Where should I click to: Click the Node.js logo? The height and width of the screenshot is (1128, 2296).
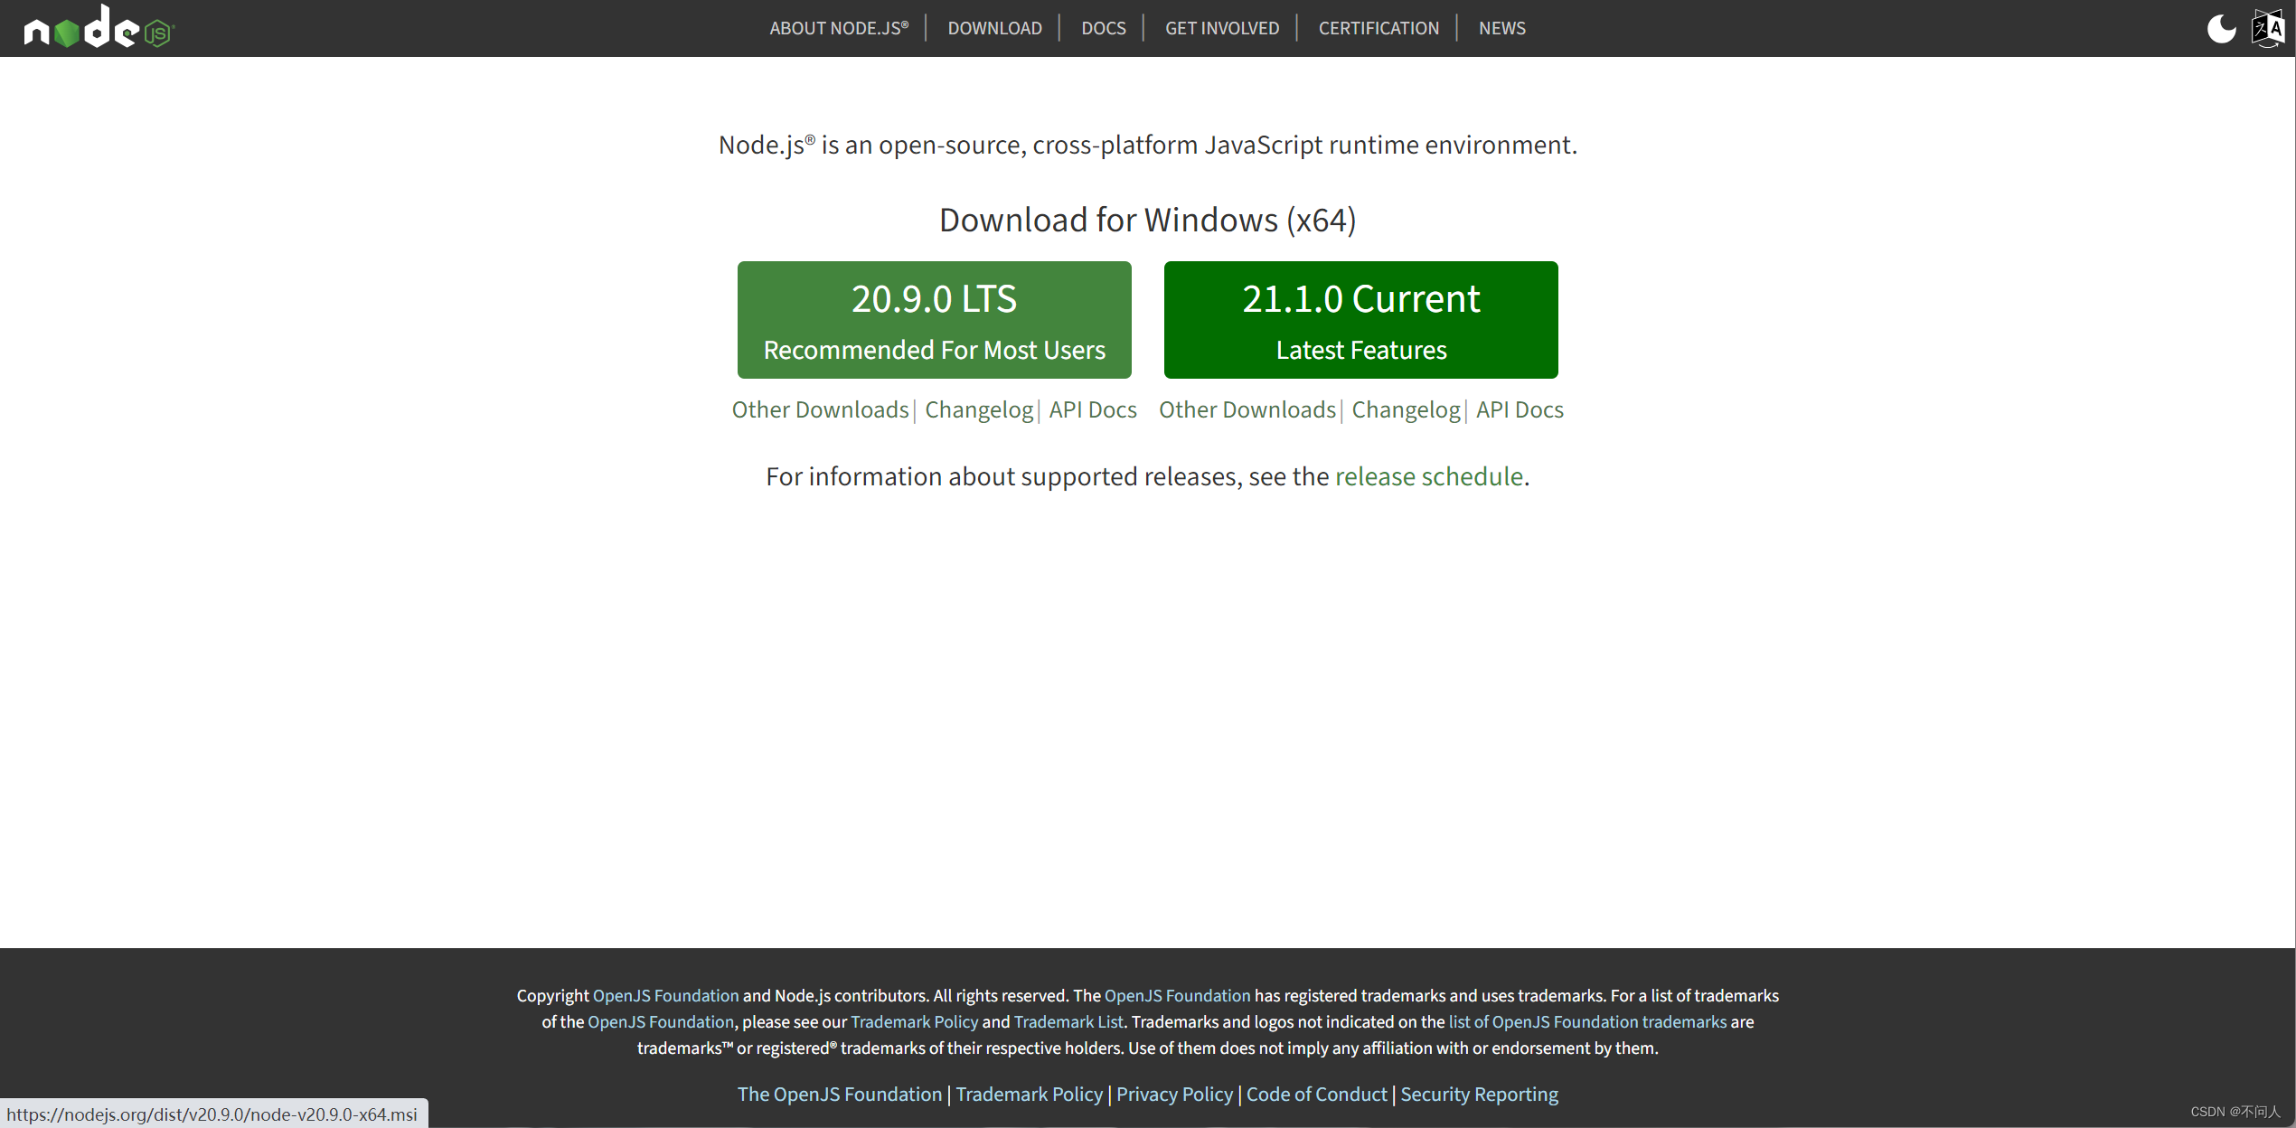(x=98, y=28)
